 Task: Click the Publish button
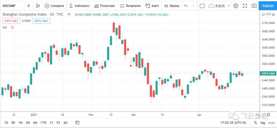[x=268, y=6]
